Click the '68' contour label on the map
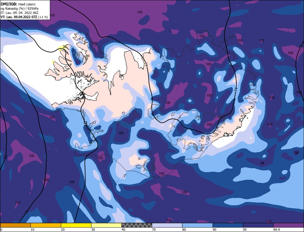The height and width of the screenshot is (232, 304). click(x=5, y=157)
